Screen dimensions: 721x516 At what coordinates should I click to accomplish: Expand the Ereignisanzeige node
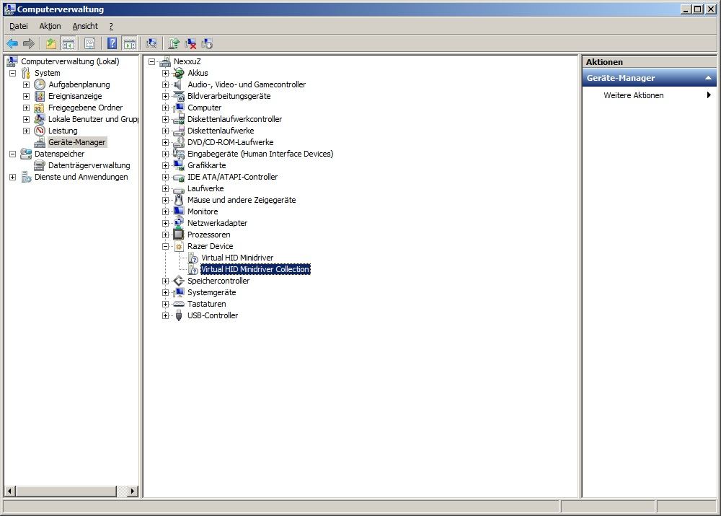click(x=26, y=96)
